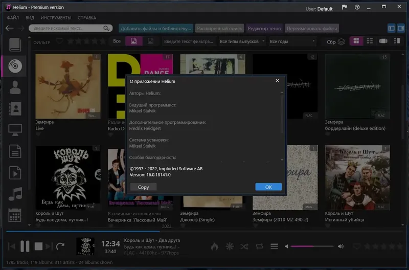
Task: Skip to previous track
Action: pyautogui.click(x=11, y=246)
